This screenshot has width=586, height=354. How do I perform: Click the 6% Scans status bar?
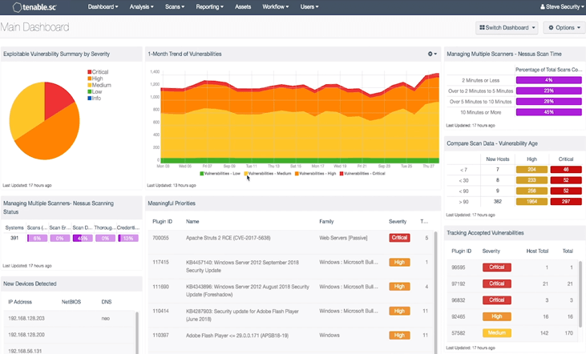[x=37, y=238]
